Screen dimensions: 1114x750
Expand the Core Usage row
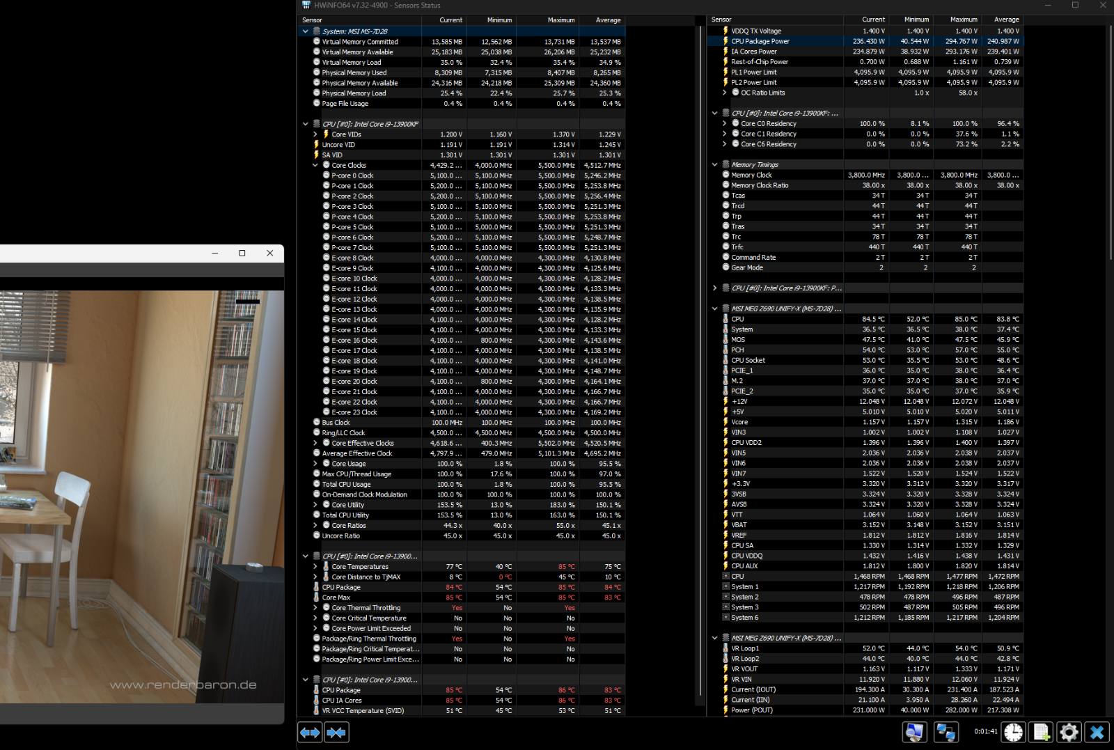pyautogui.click(x=315, y=463)
